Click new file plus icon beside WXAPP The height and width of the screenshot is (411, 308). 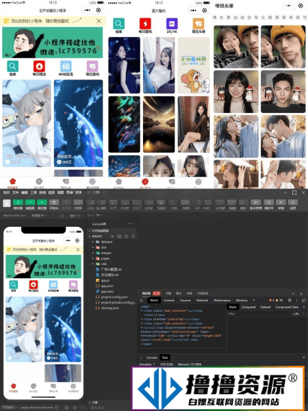coord(112,236)
